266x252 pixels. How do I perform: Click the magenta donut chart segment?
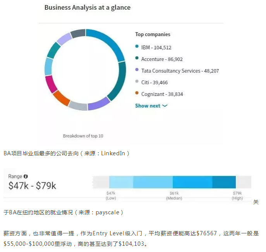coord(51,84)
